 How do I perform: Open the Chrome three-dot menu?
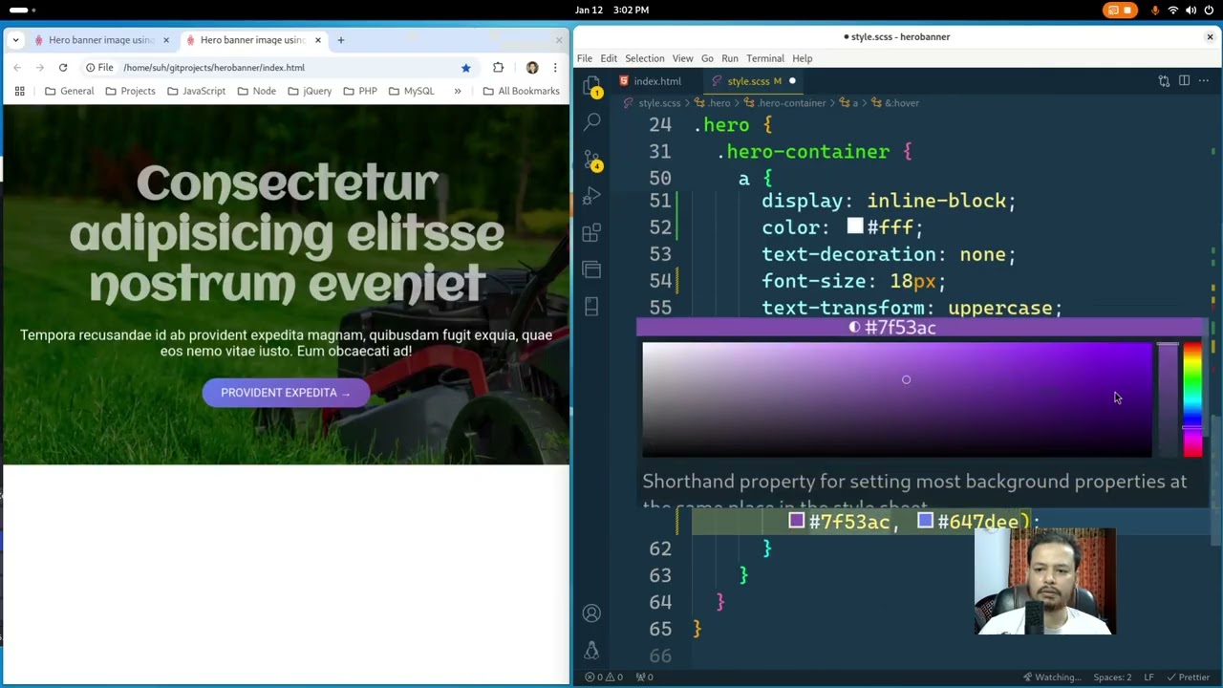point(555,68)
